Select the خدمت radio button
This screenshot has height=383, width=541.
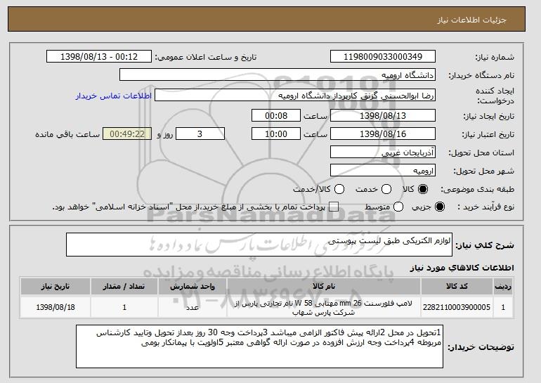click(386, 189)
